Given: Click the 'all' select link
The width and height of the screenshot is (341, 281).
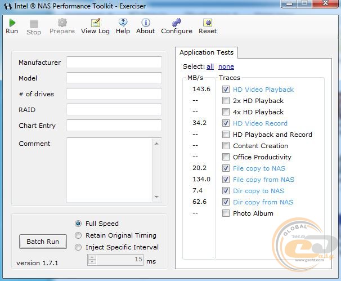Looking at the screenshot, I should pyautogui.click(x=210, y=66).
